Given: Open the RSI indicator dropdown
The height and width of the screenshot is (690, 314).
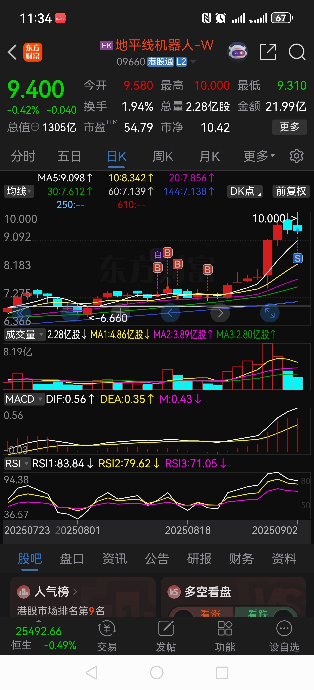Looking at the screenshot, I should [17, 464].
